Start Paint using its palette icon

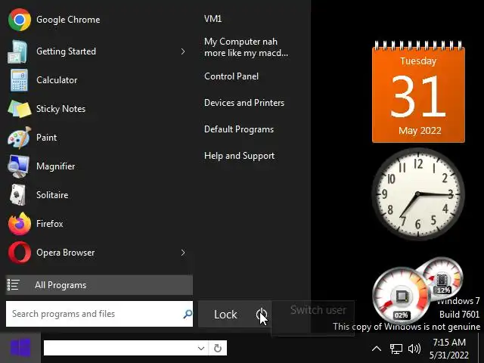coord(19,138)
